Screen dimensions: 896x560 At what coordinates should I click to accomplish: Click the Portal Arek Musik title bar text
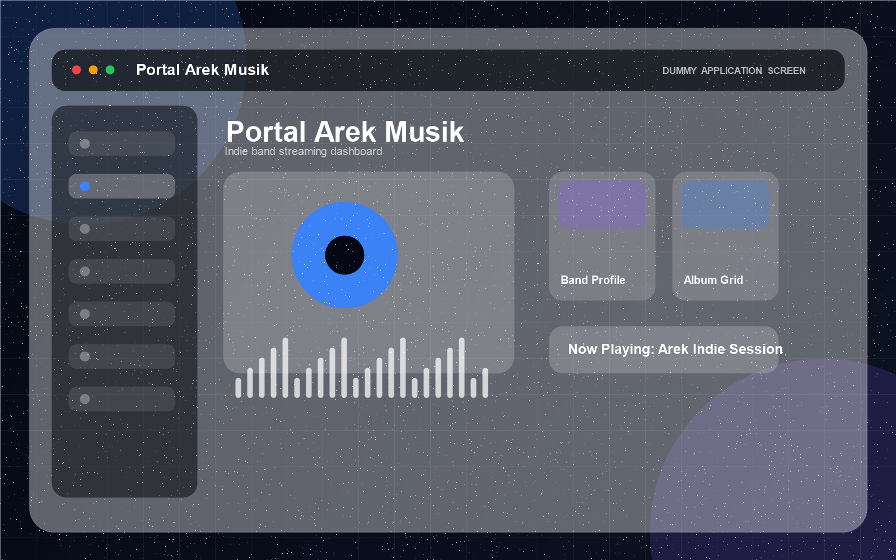[x=203, y=70]
